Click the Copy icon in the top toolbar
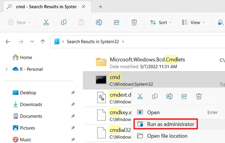This screenshot has height=143, width=225. pyautogui.click(x=64, y=22)
